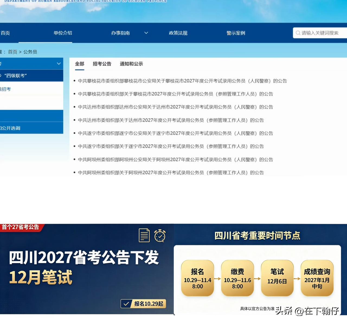The image size is (347, 323).
Task: Open 遂宁市 参照管理工作人员 announcement
Action: click(171, 146)
